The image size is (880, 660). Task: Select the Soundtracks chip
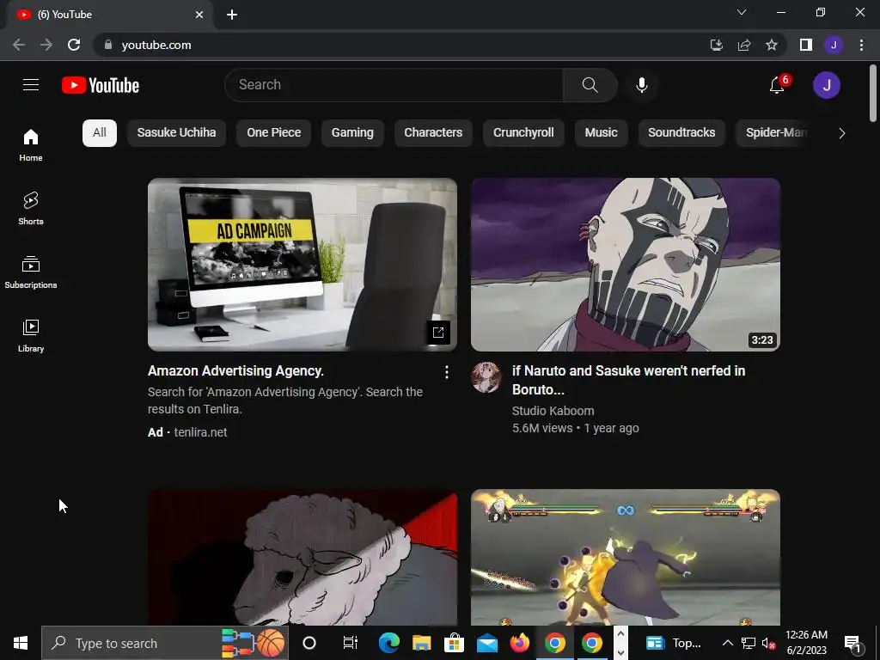point(681,133)
